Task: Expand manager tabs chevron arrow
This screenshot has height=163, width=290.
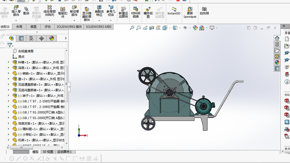Action: tap(66, 38)
